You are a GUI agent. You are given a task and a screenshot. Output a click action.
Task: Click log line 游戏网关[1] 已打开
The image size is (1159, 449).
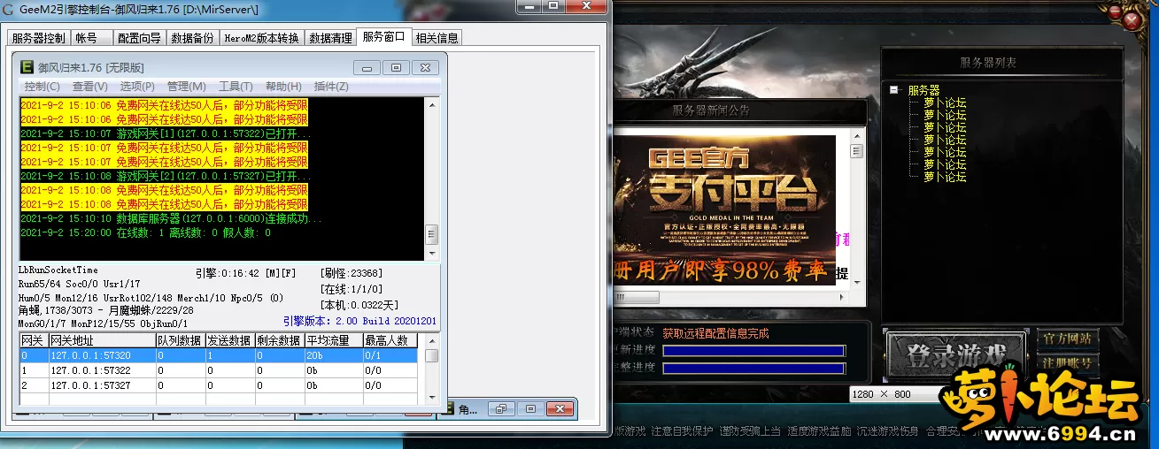coord(165,133)
